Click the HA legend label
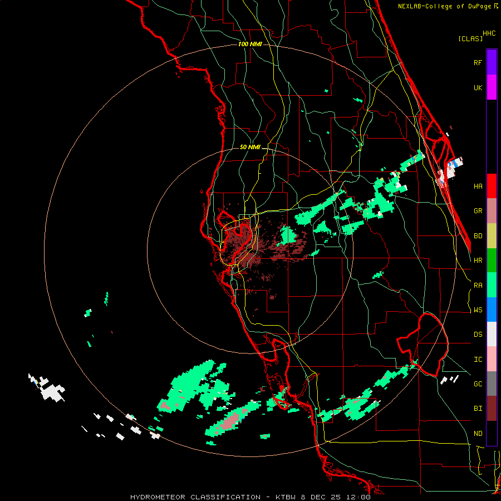Screen dimensions: 501x501 (478, 186)
